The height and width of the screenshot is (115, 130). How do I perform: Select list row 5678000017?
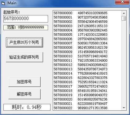point(87,86)
